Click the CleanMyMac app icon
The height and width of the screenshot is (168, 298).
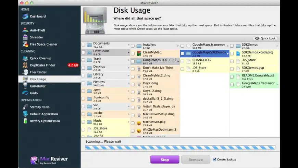(139, 53)
